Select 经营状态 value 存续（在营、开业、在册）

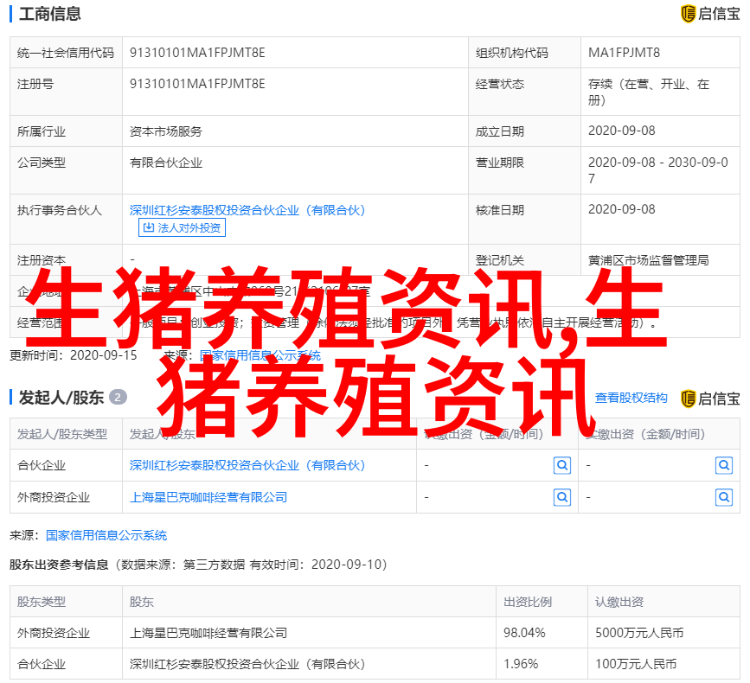(x=649, y=93)
